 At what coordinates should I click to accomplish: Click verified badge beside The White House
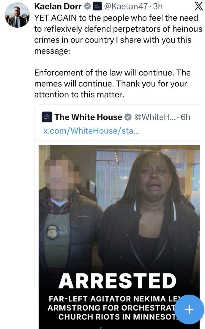pyautogui.click(x=128, y=117)
